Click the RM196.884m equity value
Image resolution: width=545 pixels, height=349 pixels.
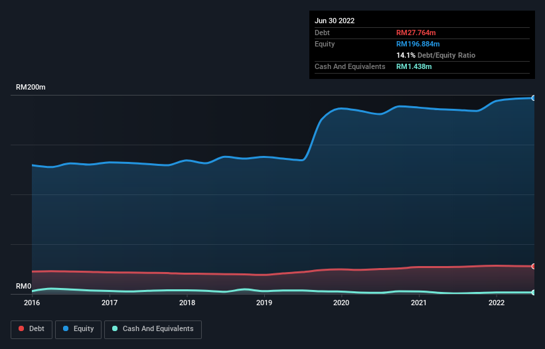coord(418,44)
